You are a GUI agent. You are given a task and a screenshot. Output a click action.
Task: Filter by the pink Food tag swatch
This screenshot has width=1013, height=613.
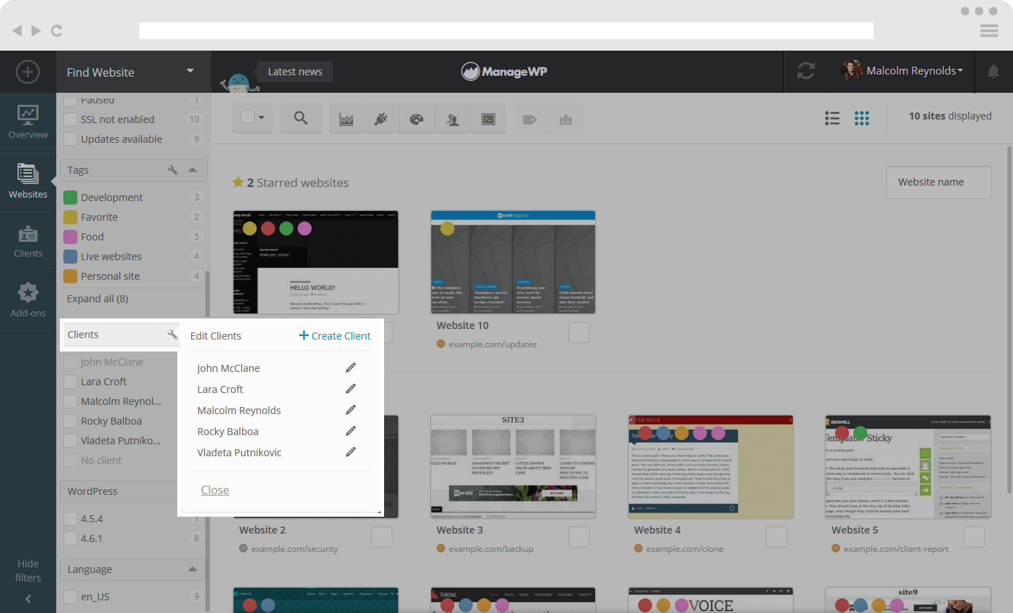click(70, 237)
